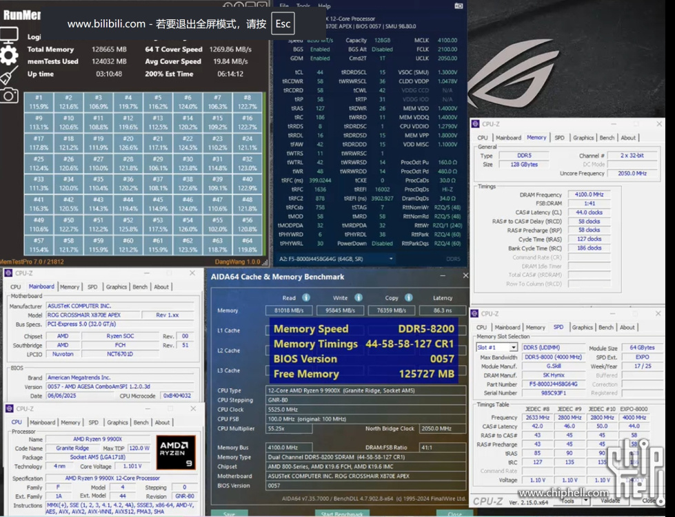
Task: Click the broom cleanup icon in RunMemTest
Action: pos(9,75)
